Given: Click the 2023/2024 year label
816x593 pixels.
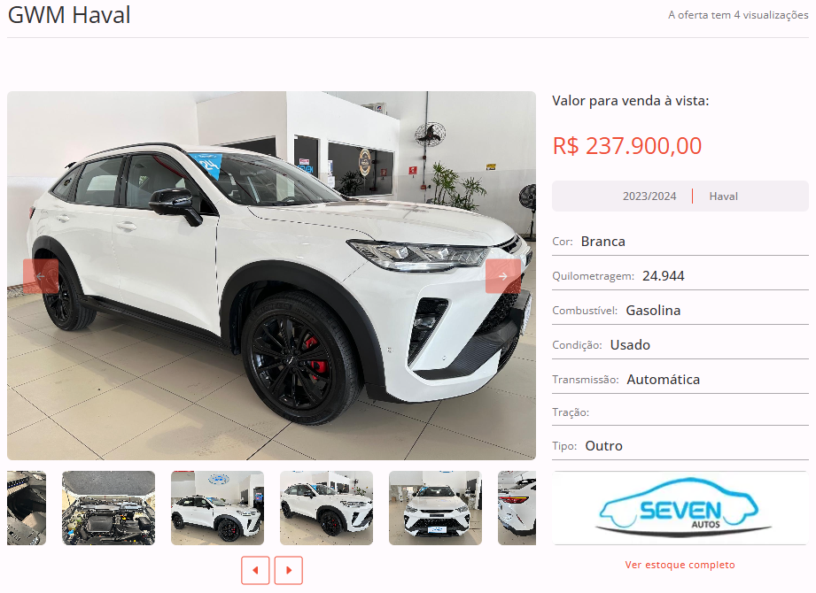Looking at the screenshot, I should pyautogui.click(x=649, y=196).
